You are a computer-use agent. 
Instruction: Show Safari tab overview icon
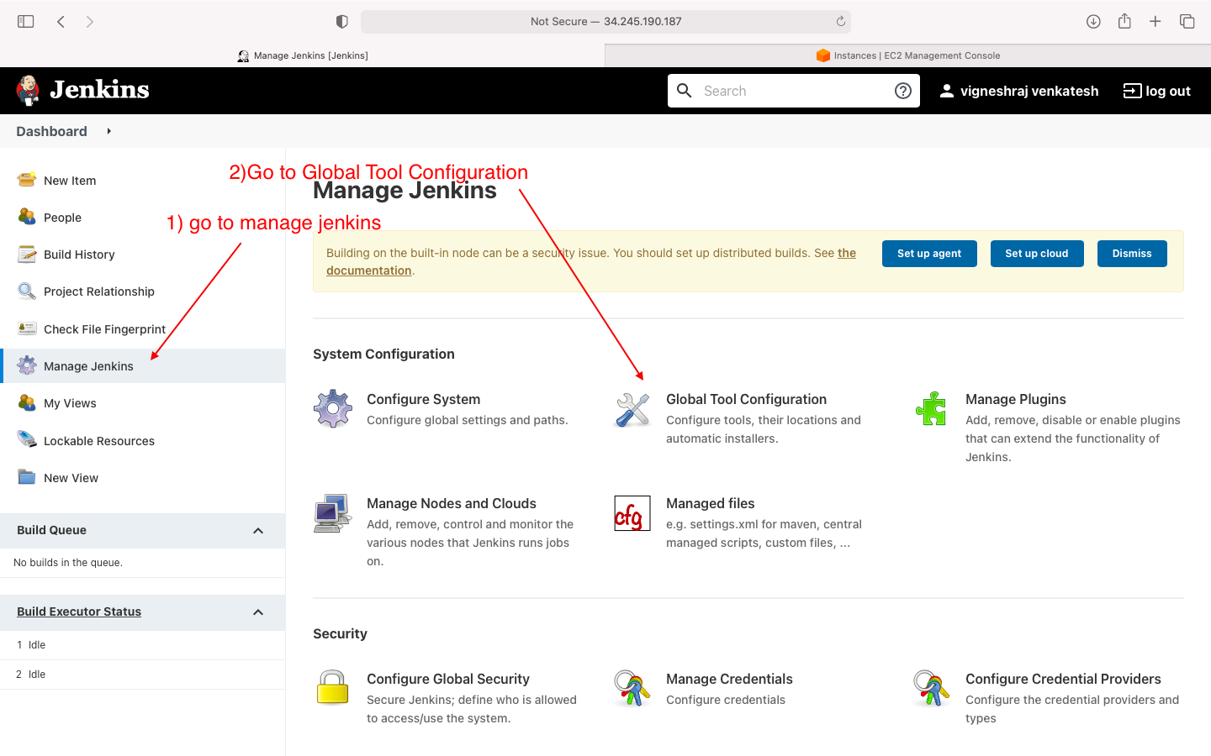click(1187, 21)
